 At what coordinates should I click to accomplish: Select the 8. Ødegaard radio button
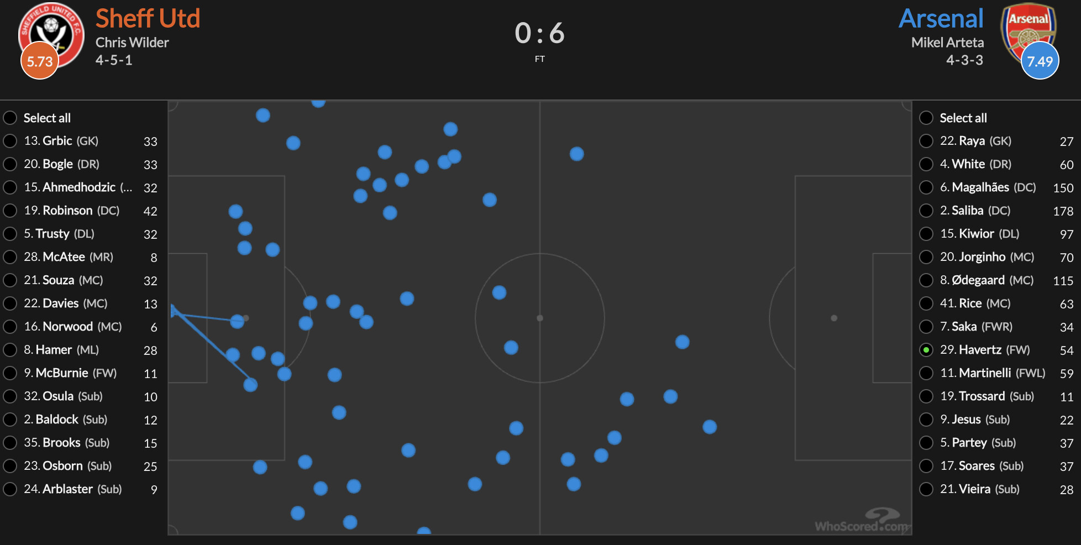(x=926, y=280)
